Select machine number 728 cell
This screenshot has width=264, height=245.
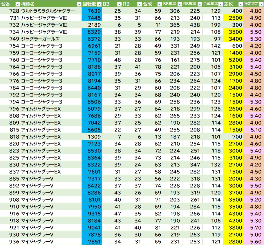tap(10, 11)
